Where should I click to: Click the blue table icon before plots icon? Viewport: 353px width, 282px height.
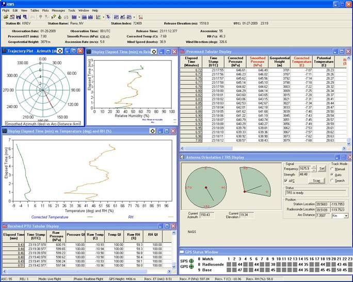pyautogui.click(x=90, y=17)
